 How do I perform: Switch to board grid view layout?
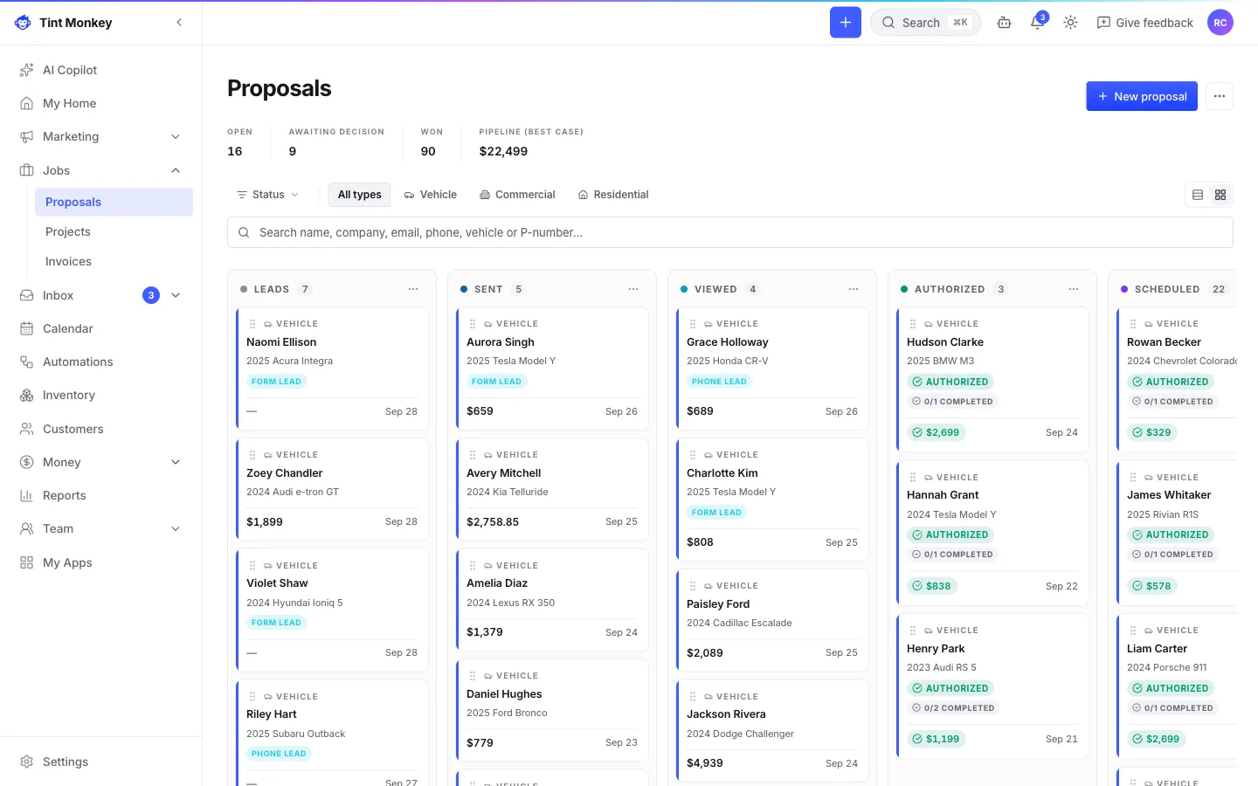[x=1220, y=195]
